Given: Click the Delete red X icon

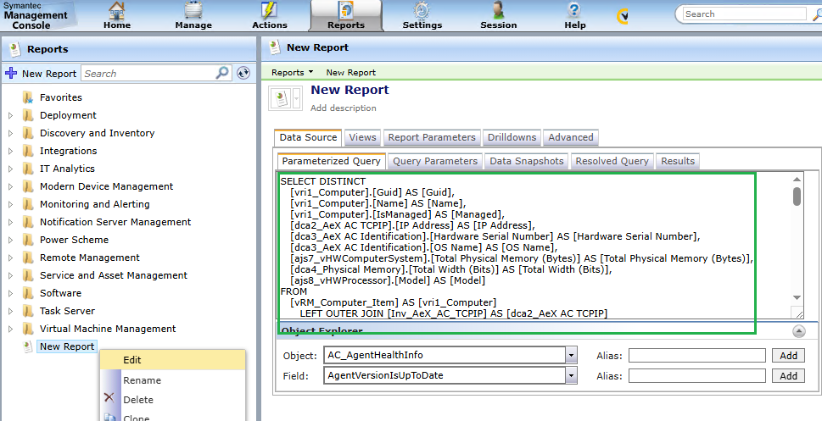Looking at the screenshot, I should [x=109, y=398].
